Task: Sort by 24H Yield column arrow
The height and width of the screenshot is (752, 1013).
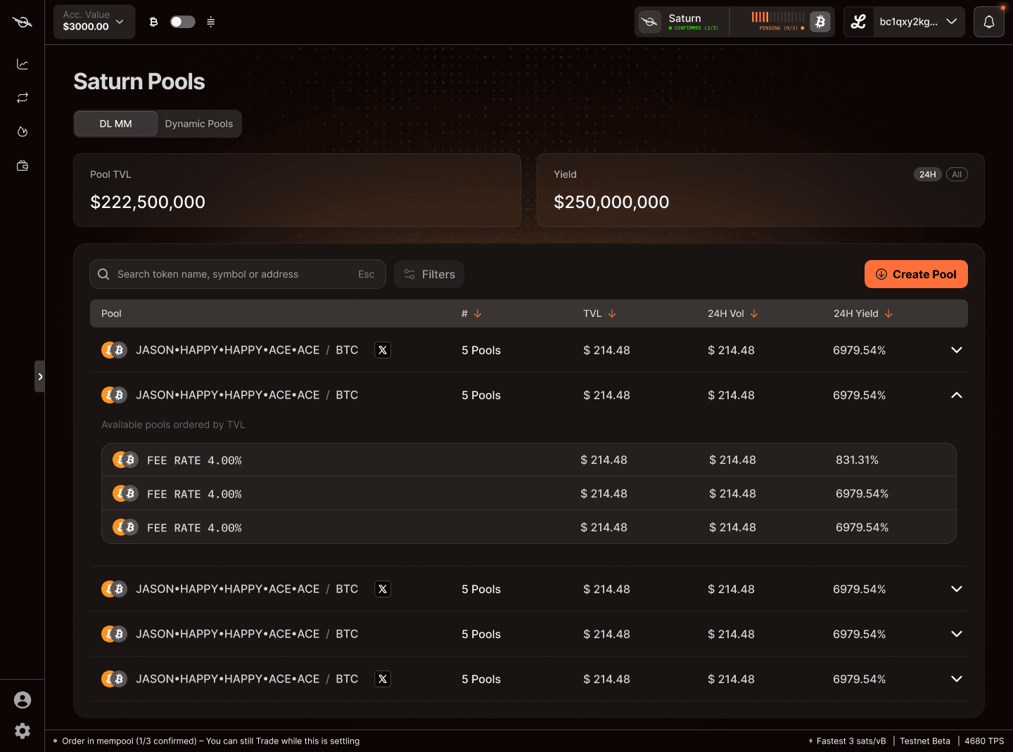Action: [x=888, y=313]
